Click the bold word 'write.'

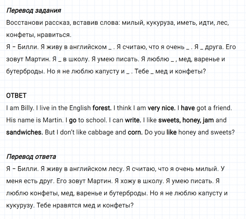click(x=133, y=120)
